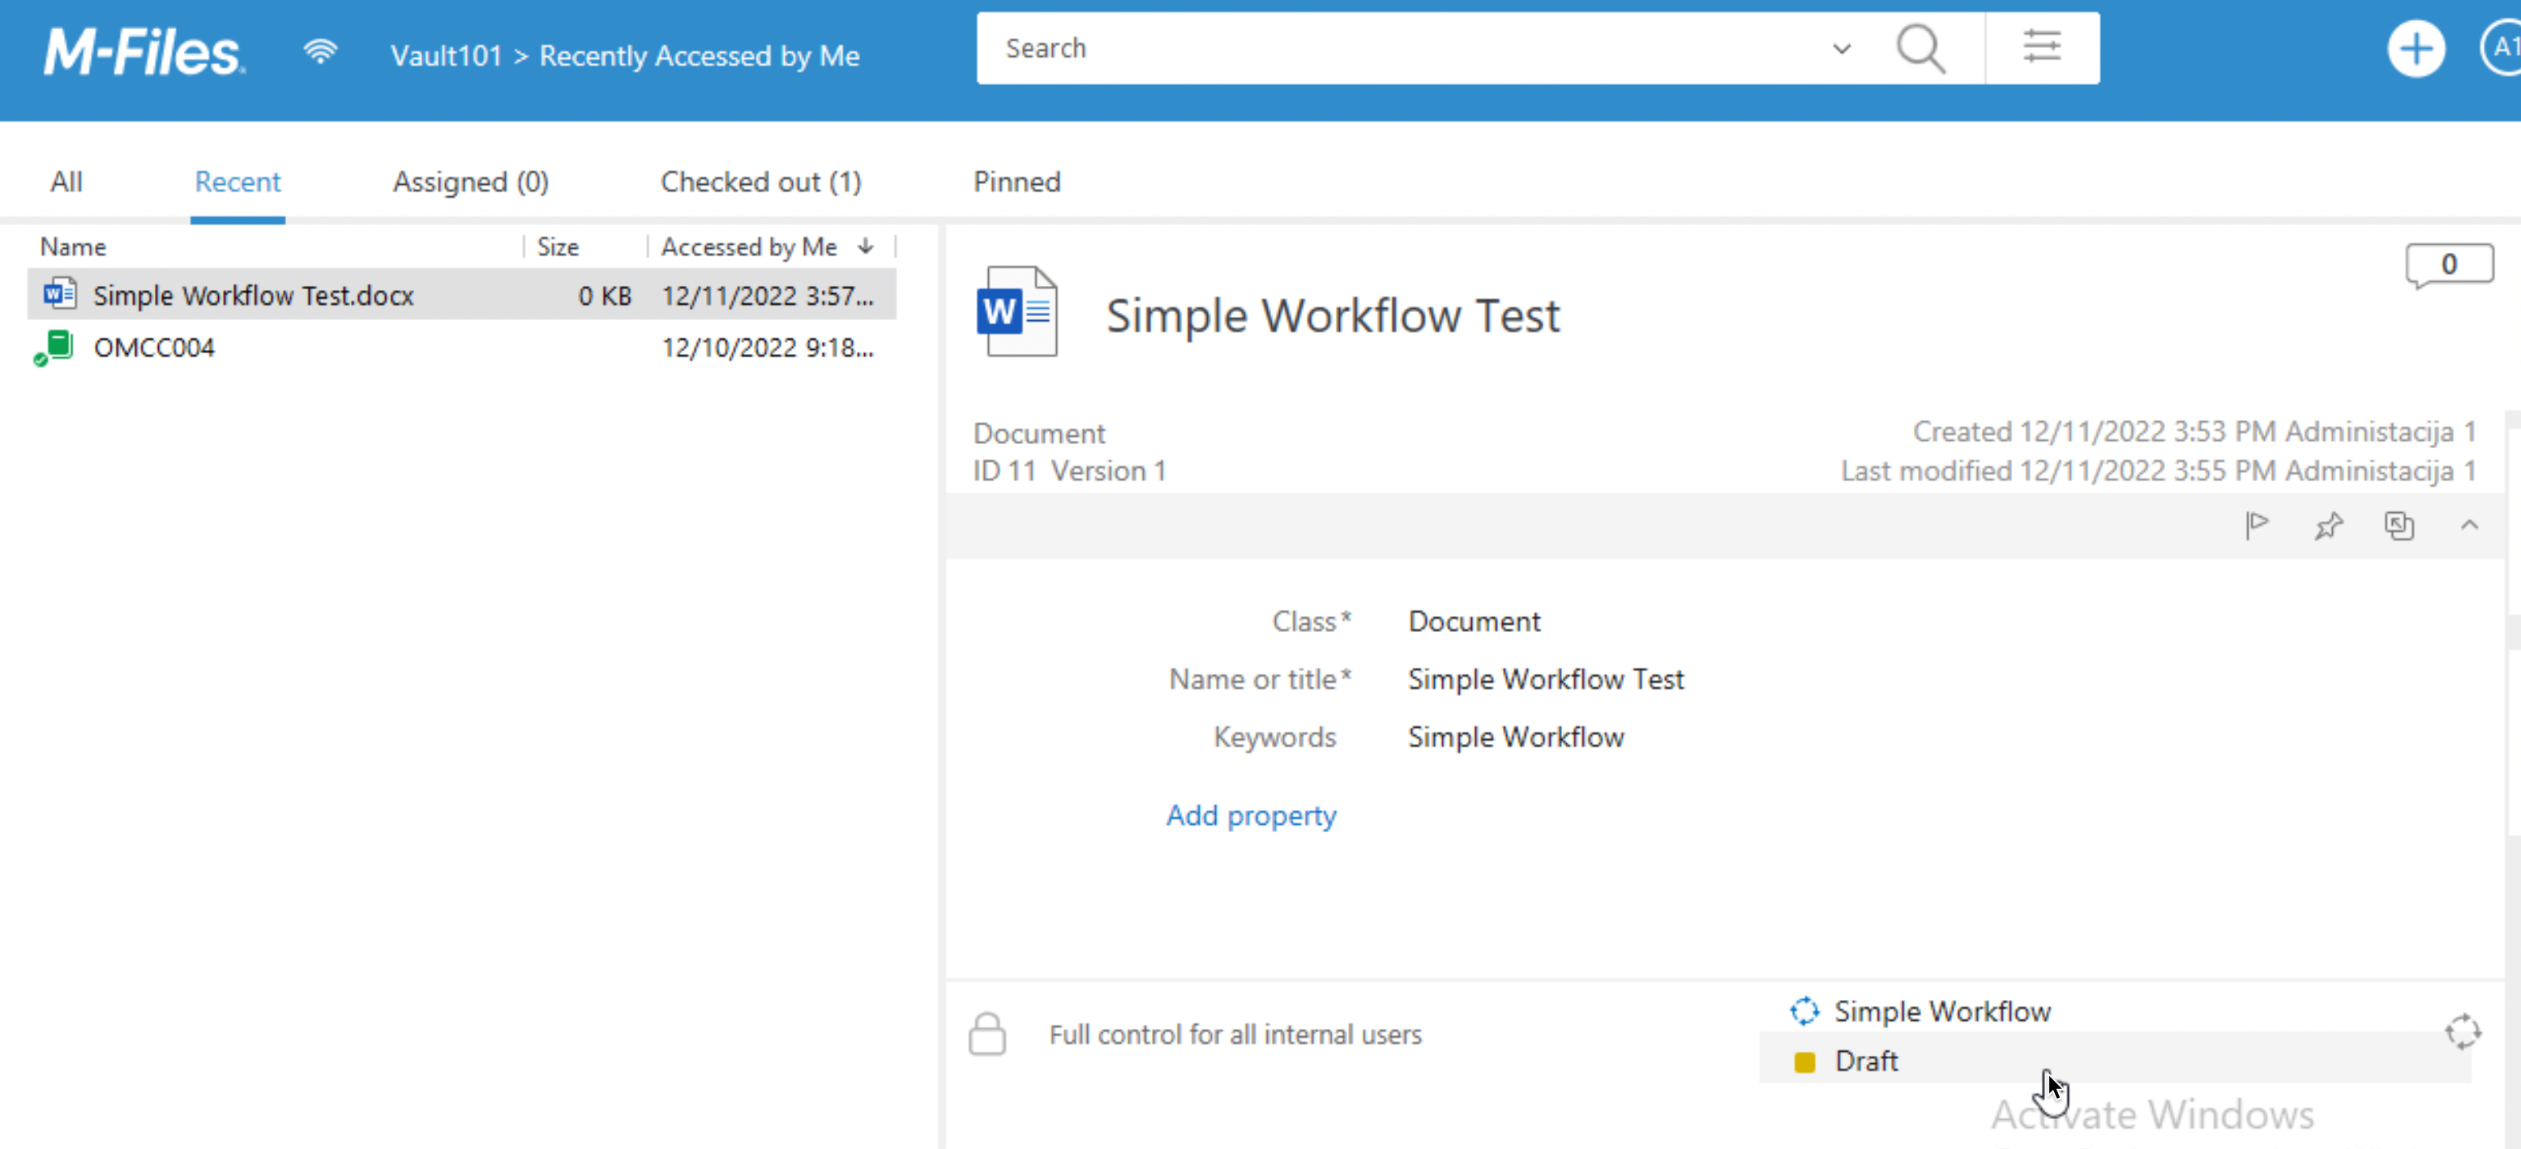Click the Class value Document
Screen dimensions: 2521x1149
click(1474, 621)
